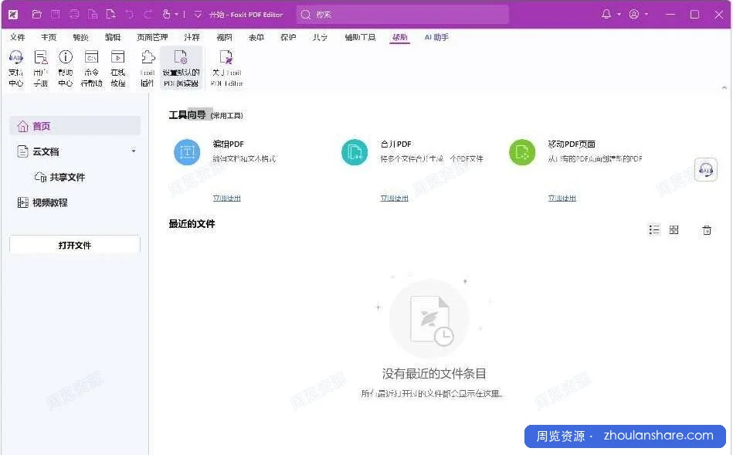Clear recent files with trash icon

tap(707, 229)
